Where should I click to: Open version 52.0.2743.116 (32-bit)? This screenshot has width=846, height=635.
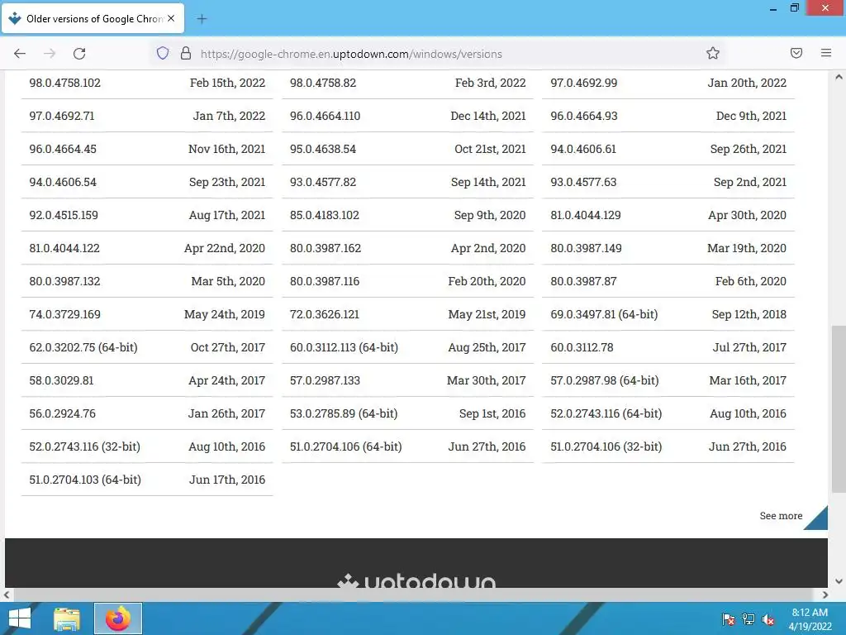147,446
